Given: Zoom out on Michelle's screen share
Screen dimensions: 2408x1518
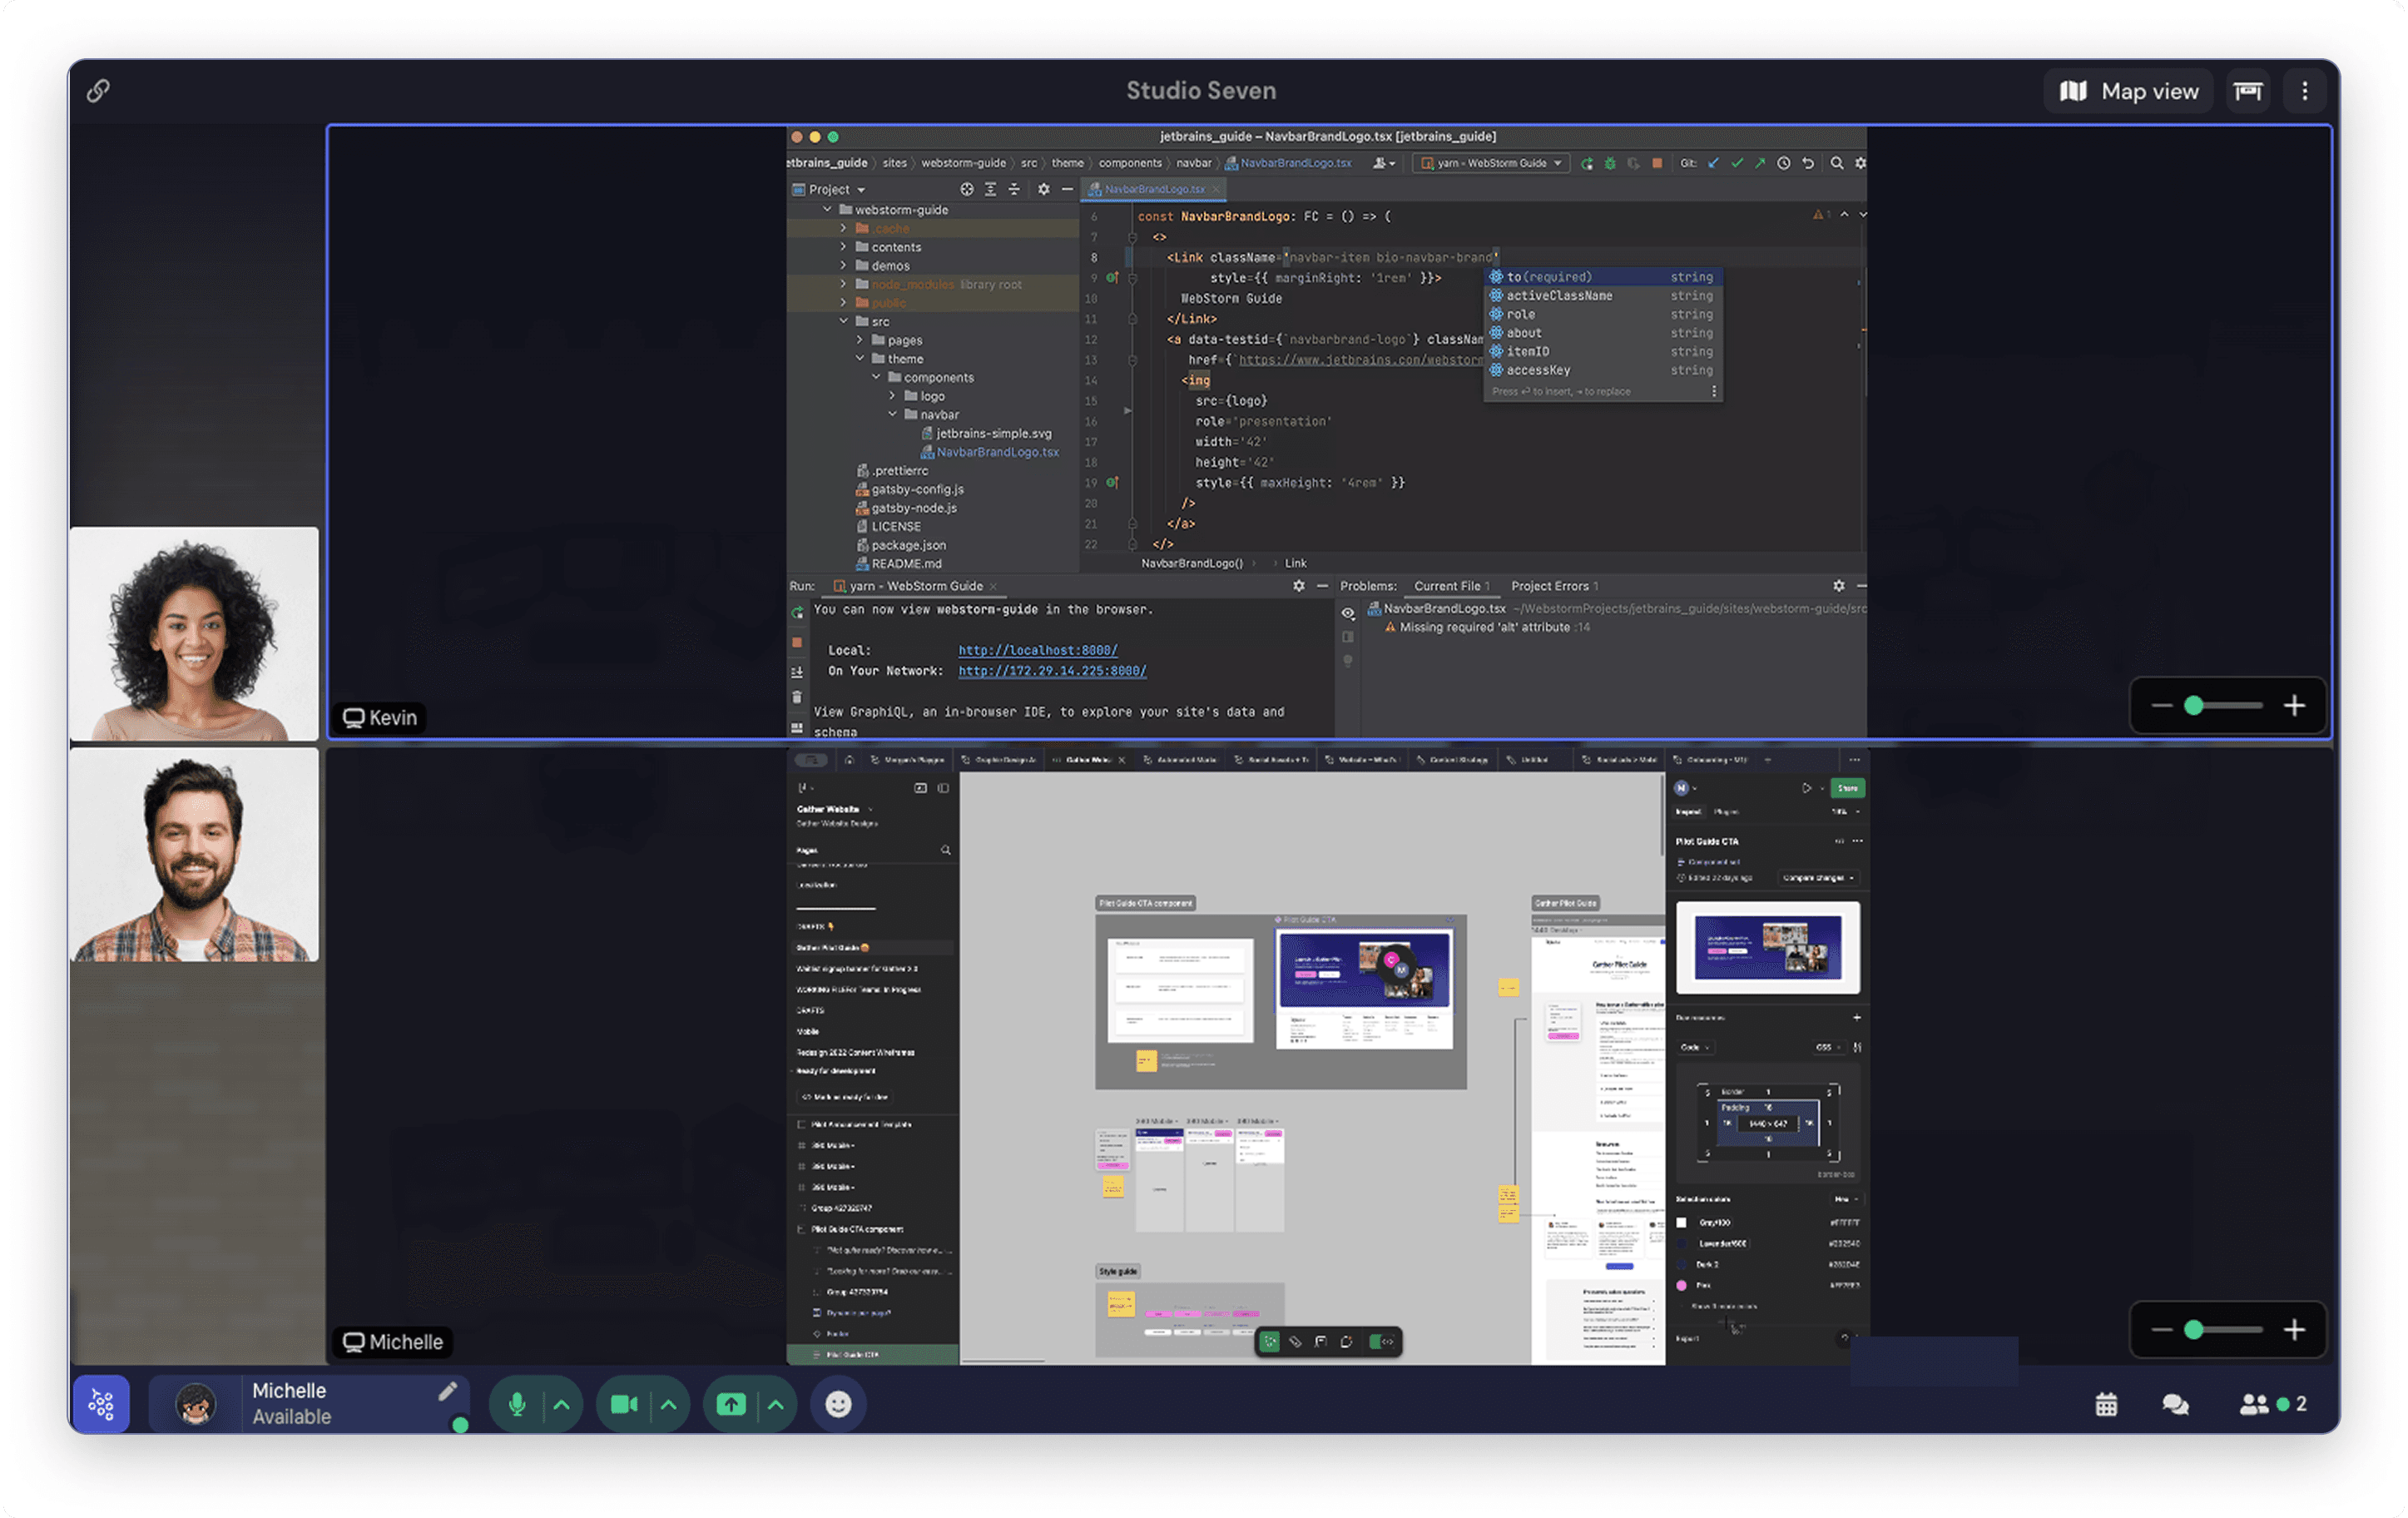Looking at the screenshot, I should pos(2160,1330).
